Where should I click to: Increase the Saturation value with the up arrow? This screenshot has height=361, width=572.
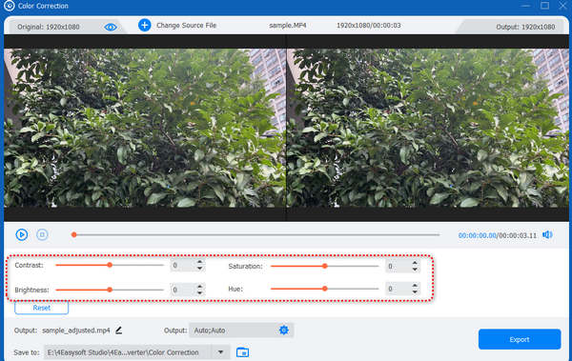(415, 263)
